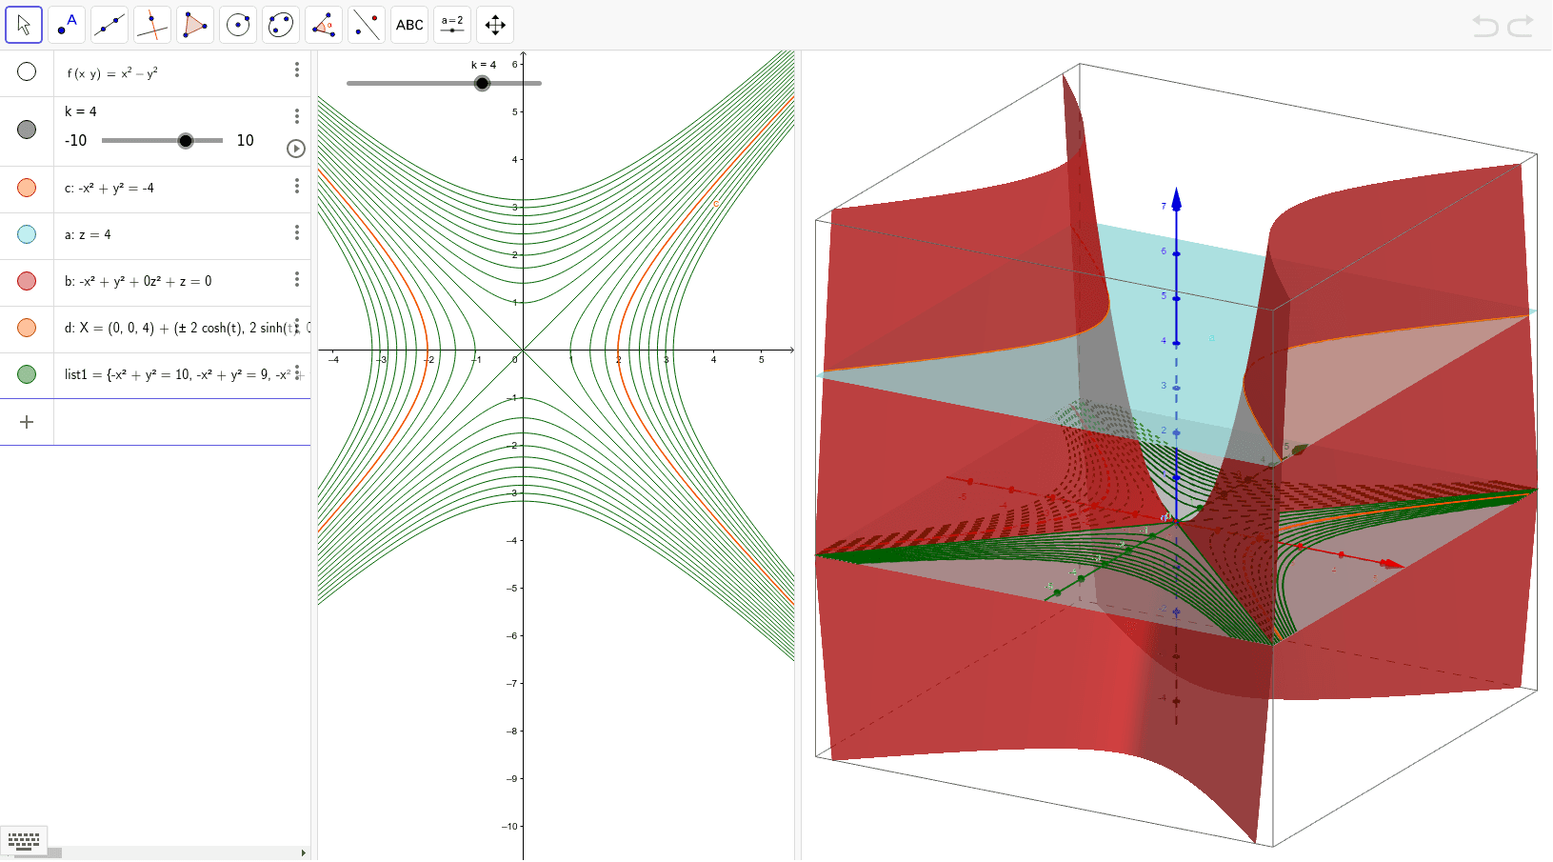This screenshot has height=862, width=1553.
Task: Select the Point tool
Action: pos(67,24)
